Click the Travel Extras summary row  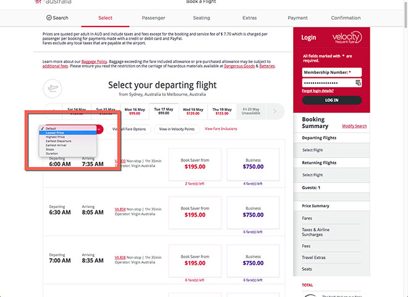coord(331,257)
